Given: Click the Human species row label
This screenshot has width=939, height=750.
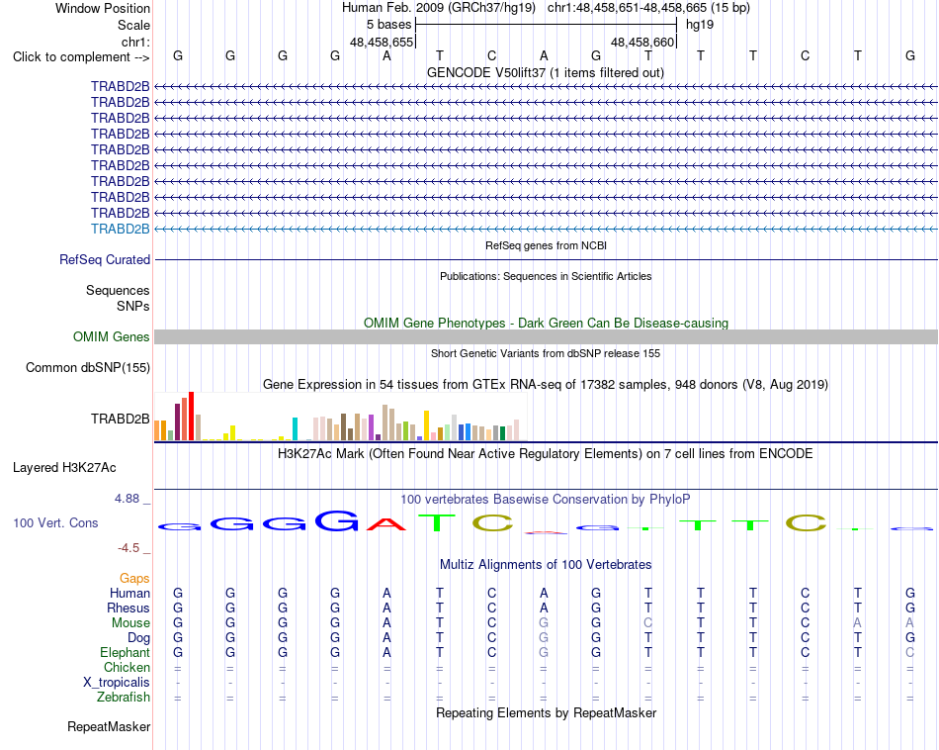Looking at the screenshot, I should [129, 593].
